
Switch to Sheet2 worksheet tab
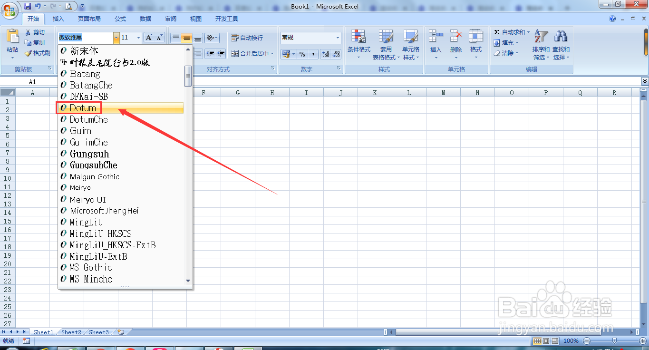pyautogui.click(x=71, y=332)
